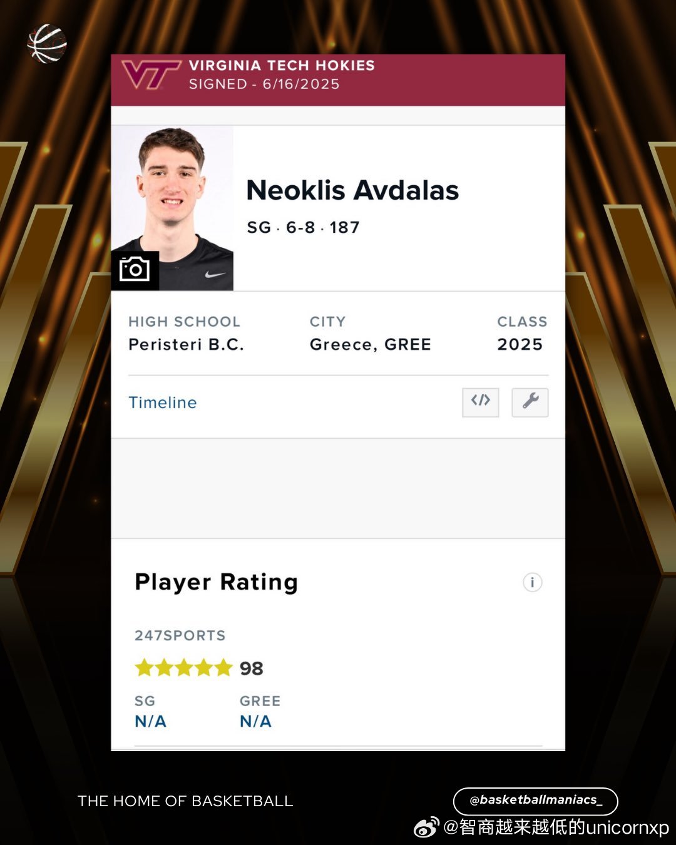
Task: Click the Weibo username watermark text
Action: pos(556,827)
